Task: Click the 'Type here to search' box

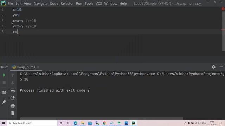Action: point(32,123)
